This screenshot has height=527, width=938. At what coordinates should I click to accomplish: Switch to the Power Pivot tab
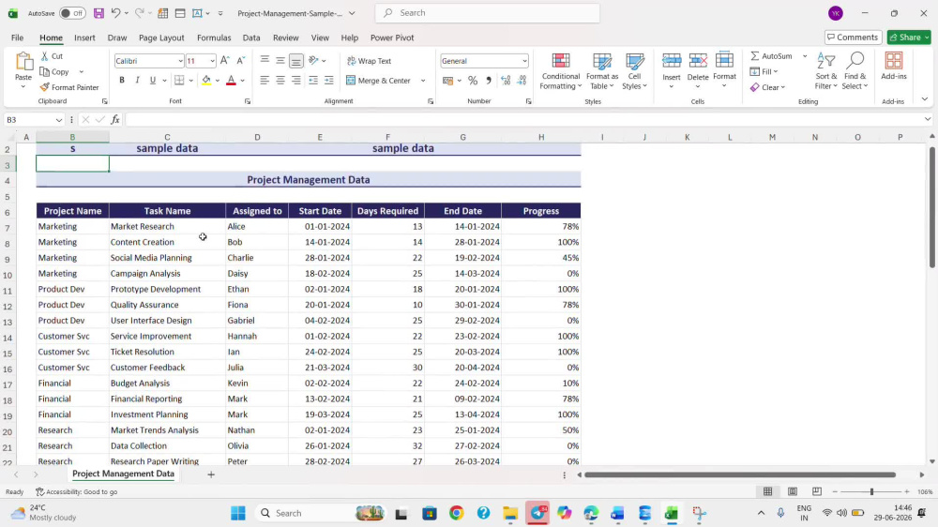(392, 38)
